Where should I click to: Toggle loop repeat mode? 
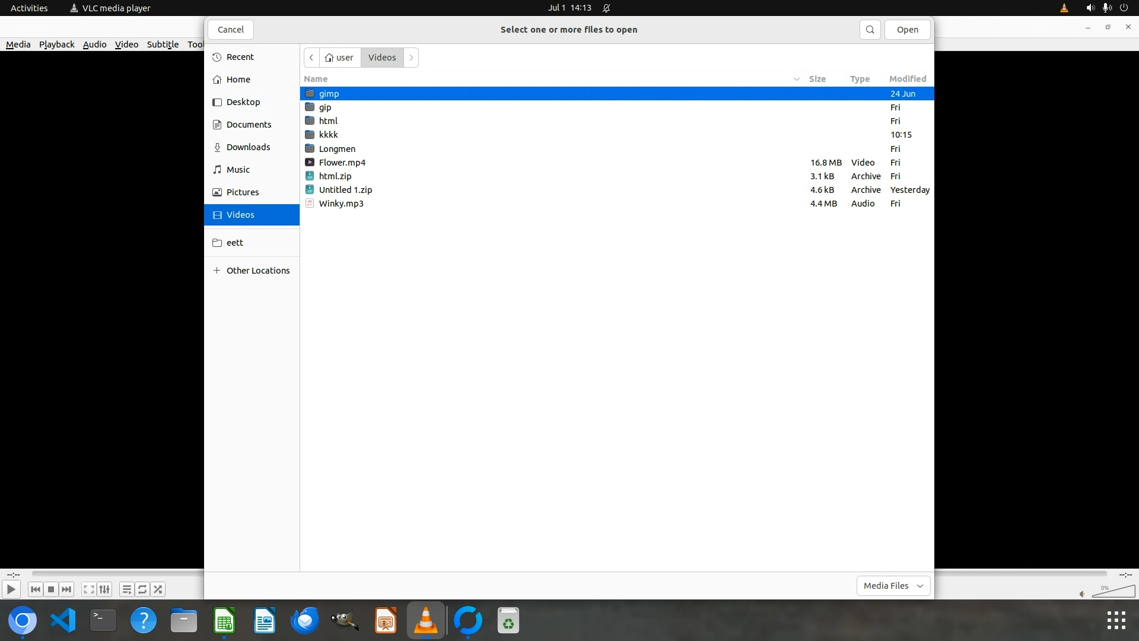click(x=142, y=589)
